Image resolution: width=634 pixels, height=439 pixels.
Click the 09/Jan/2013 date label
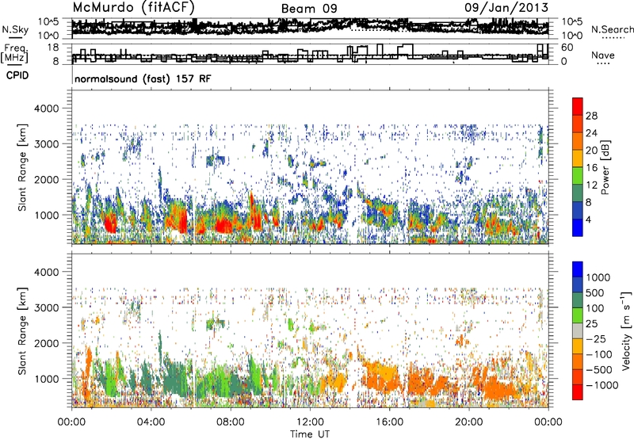click(506, 7)
